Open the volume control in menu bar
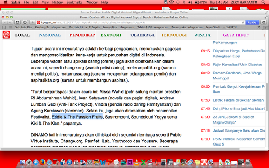 pos(190,2)
